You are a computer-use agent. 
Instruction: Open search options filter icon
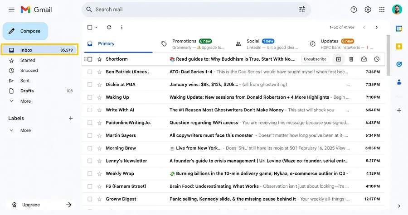(302, 10)
